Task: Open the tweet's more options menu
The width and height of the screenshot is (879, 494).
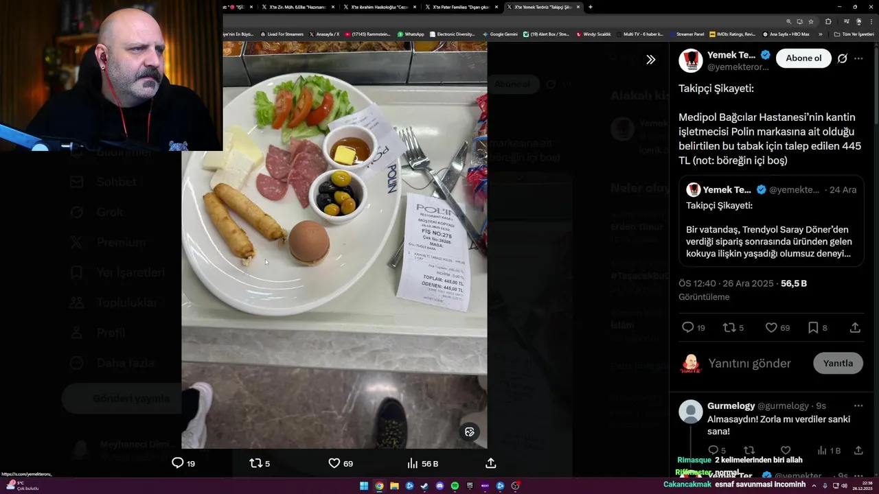Action: [x=858, y=58]
